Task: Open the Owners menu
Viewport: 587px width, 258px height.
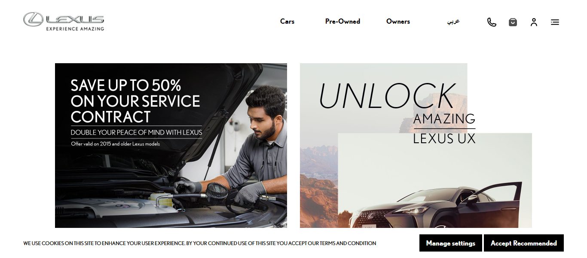Action: coord(398,21)
